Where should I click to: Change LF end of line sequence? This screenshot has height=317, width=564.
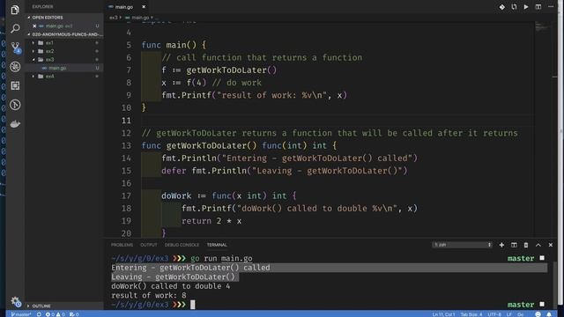point(509,314)
